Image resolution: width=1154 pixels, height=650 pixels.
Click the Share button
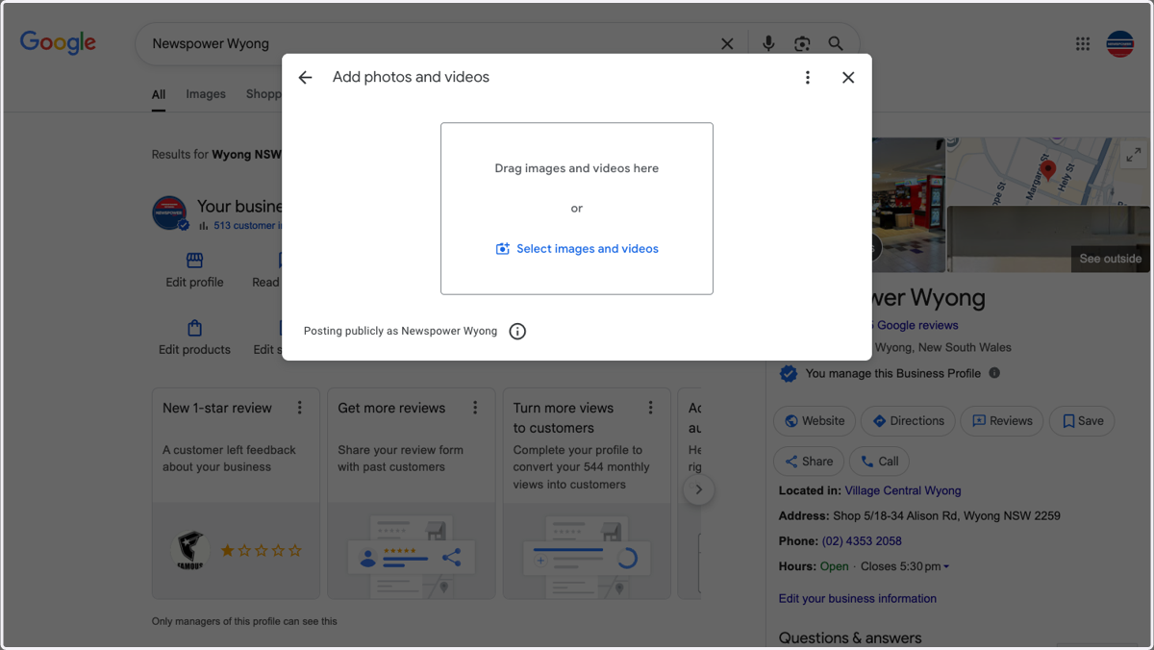coord(809,462)
